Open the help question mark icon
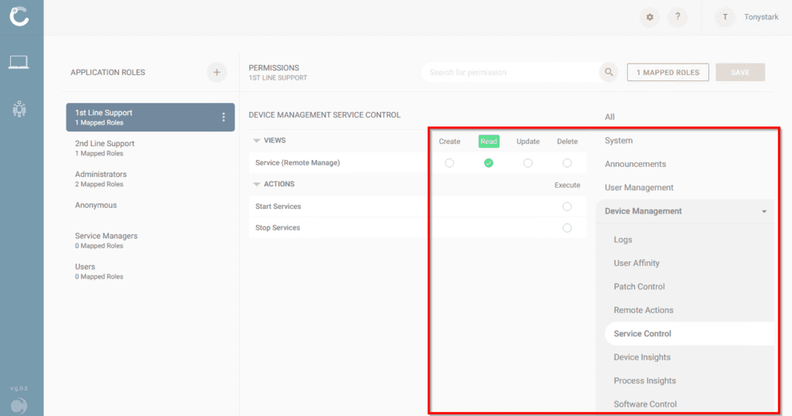 pyautogui.click(x=678, y=17)
